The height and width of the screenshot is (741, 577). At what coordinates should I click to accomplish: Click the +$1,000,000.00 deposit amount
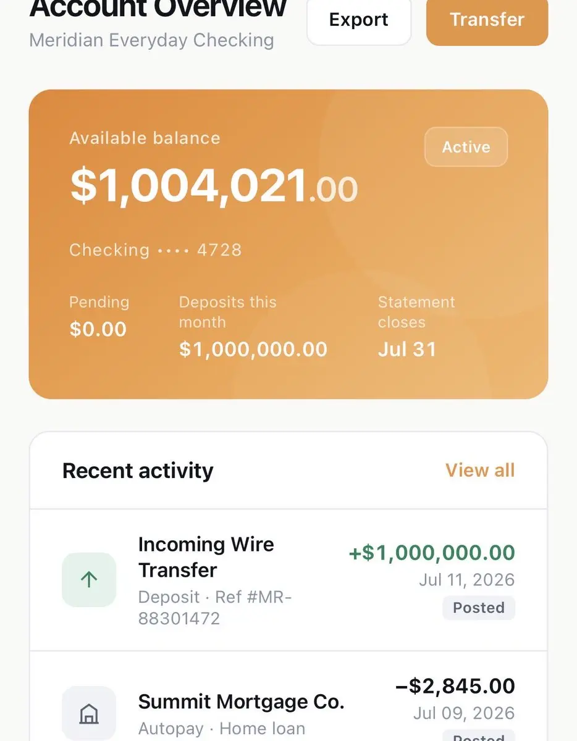432,553
